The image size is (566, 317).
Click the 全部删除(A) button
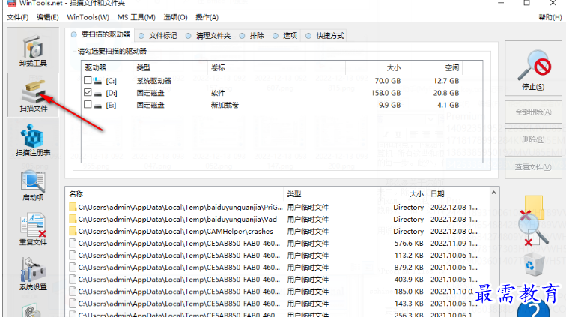pos(533,112)
